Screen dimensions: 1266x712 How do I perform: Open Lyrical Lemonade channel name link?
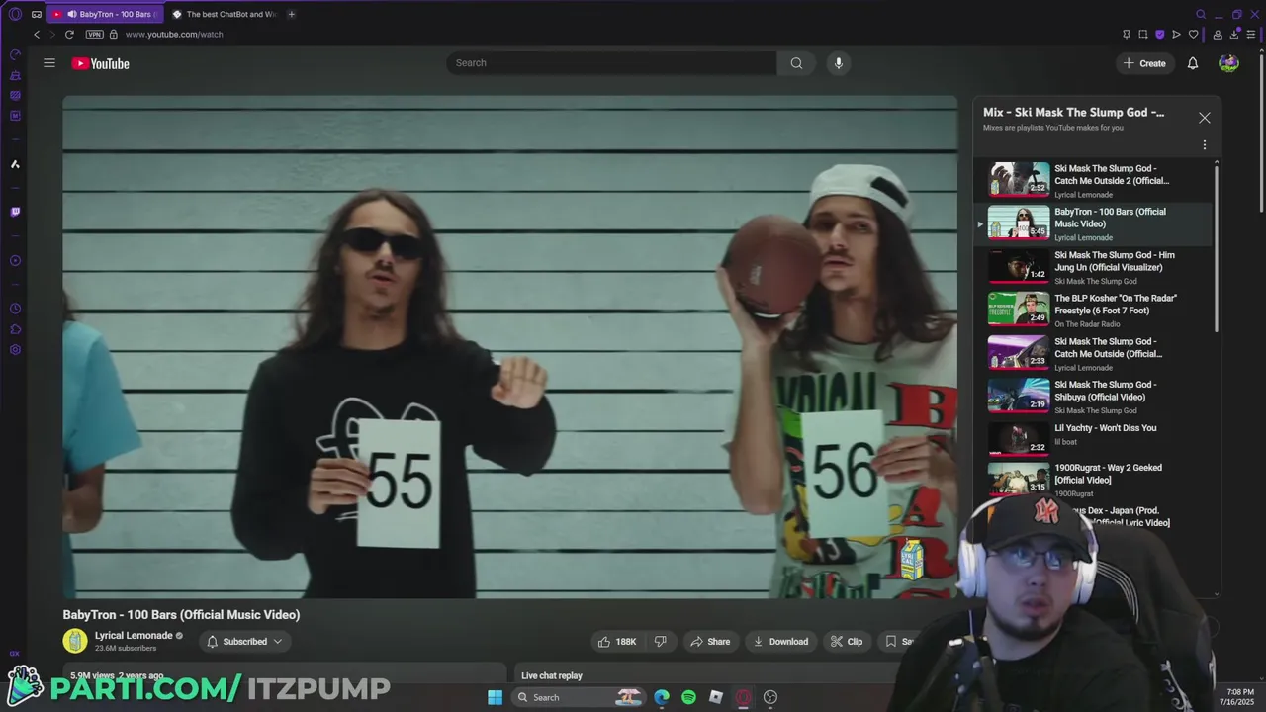[134, 636]
